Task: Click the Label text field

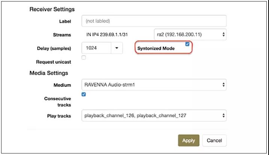Action: click(x=154, y=21)
